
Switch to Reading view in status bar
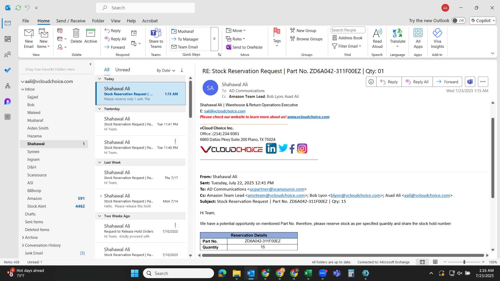tap(435, 262)
